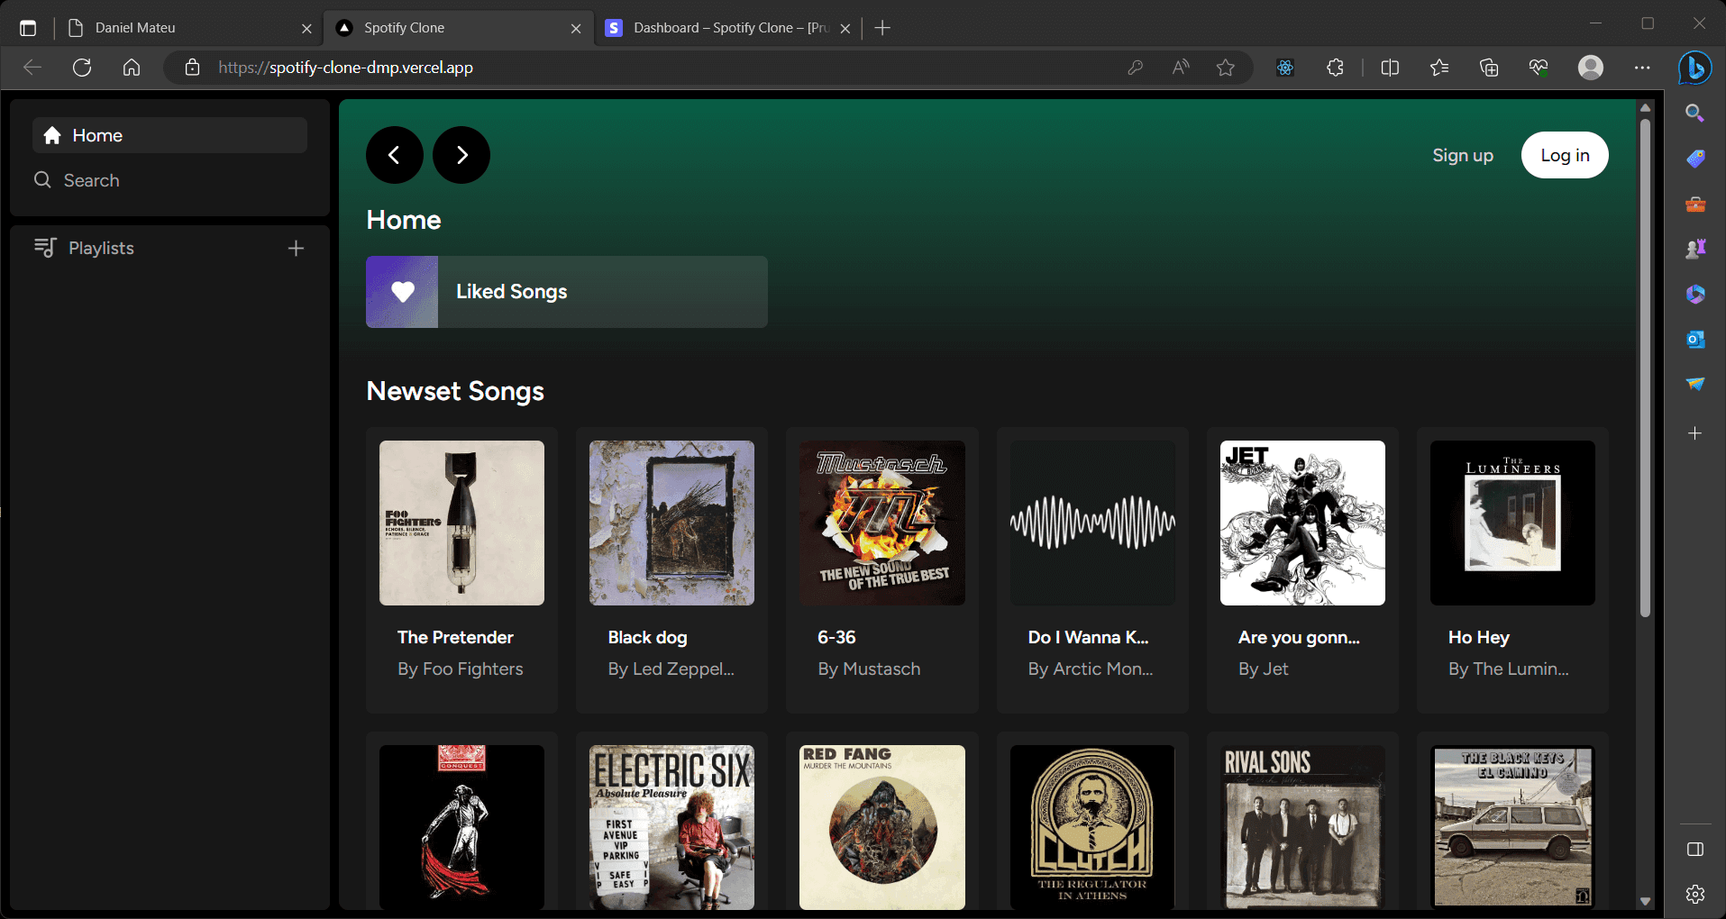The height and width of the screenshot is (919, 1726).
Task: Open the Outlook sidebar icon
Action: (x=1695, y=340)
